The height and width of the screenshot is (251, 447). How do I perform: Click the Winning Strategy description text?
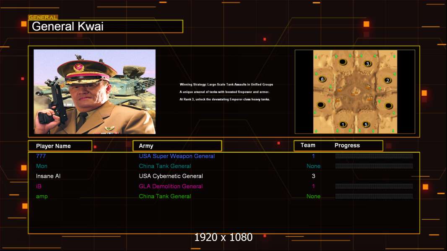[226, 85]
